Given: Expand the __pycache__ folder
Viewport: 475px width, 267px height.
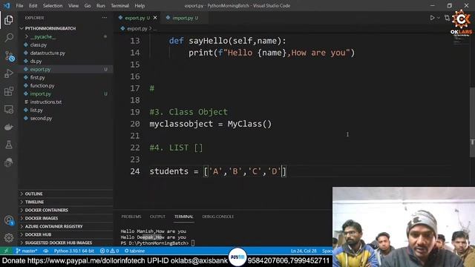Looking at the screenshot, I should coord(43,36).
